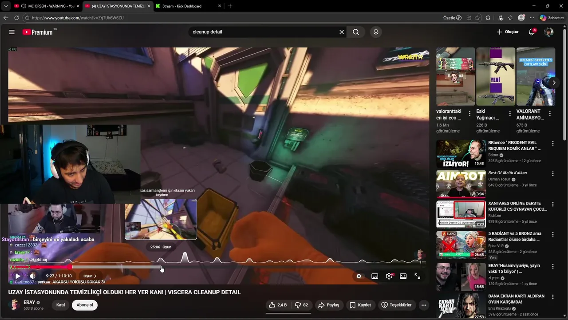Image resolution: width=568 pixels, height=320 pixels.
Task: Open options for the "ERAY 'Husamviyuviyu" video
Action: tap(553, 266)
